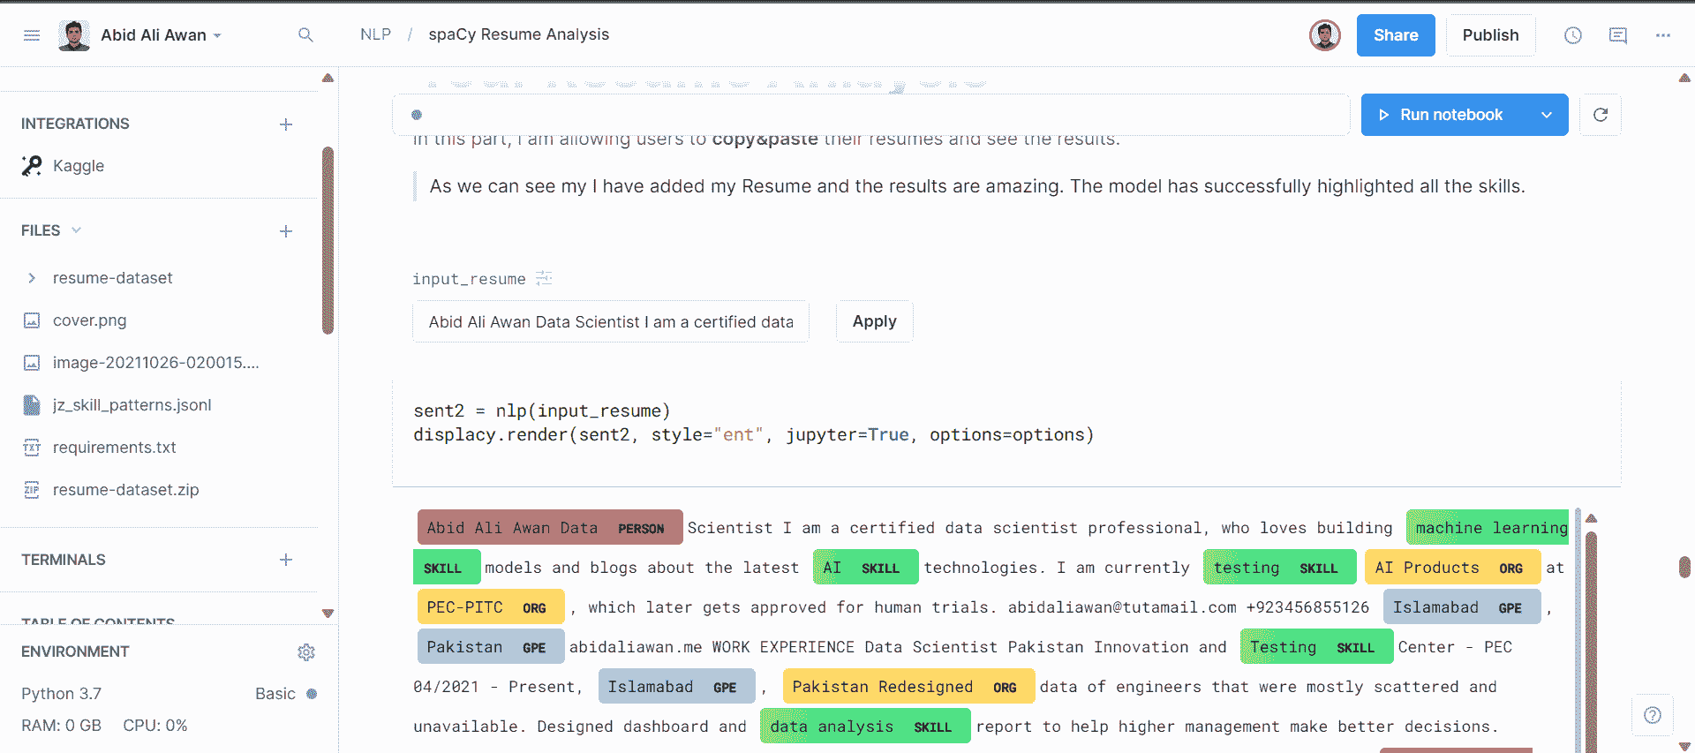Screen dimensions: 1695x753
Task: Click the machine learning SKILL entity
Action: (1487, 528)
